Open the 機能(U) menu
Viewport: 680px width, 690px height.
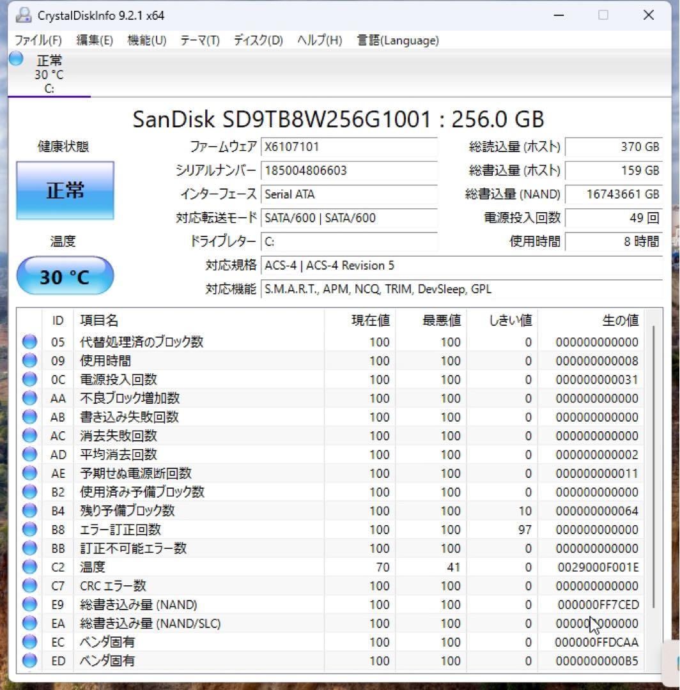click(x=146, y=40)
